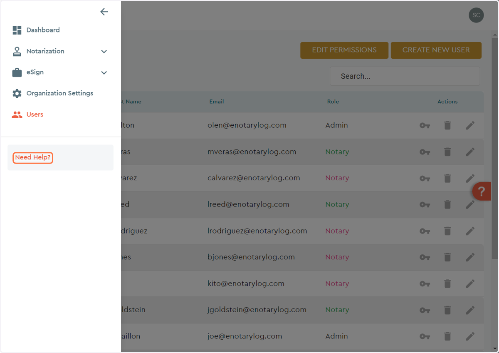Delete user bjones@enotarylog.com via trash icon
Screen dimensions: 499x353
[447, 257]
